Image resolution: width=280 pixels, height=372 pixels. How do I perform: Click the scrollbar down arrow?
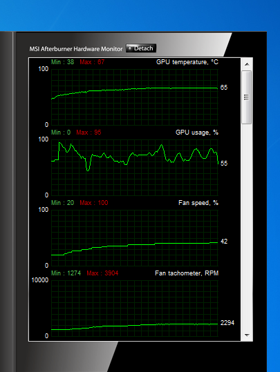point(247,335)
